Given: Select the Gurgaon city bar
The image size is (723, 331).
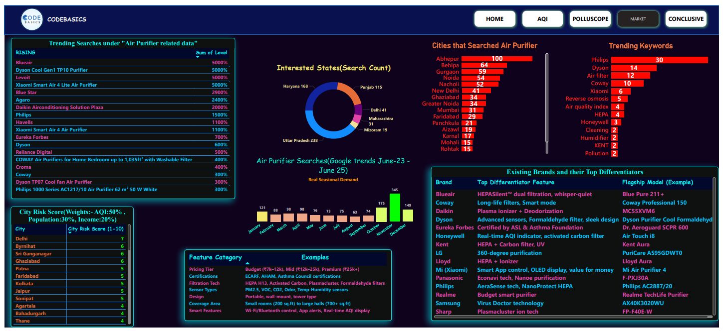Looking at the screenshot, I should click(x=482, y=72).
